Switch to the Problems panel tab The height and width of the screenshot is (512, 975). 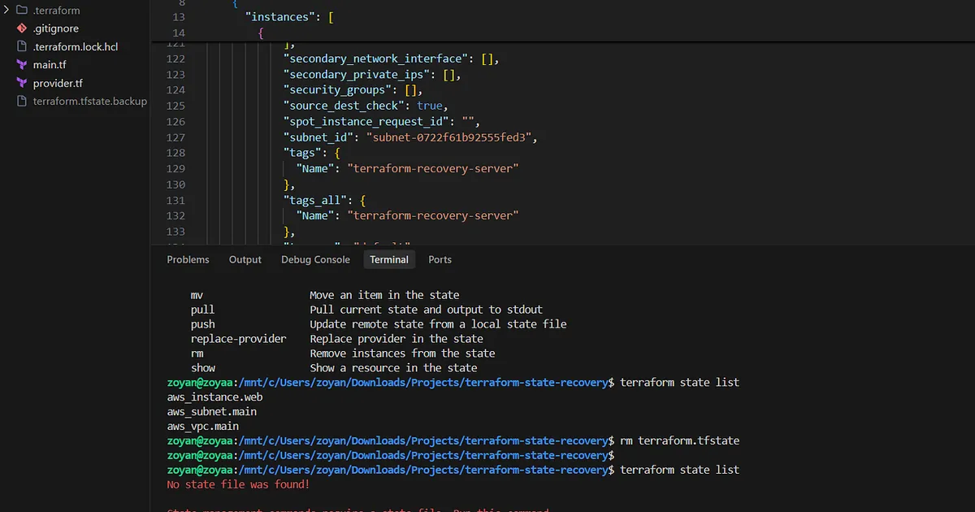[x=188, y=259]
